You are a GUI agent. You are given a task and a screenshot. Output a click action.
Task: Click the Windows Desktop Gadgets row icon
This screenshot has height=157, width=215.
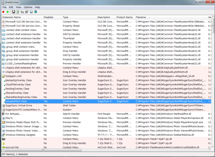[x=3, y=135]
